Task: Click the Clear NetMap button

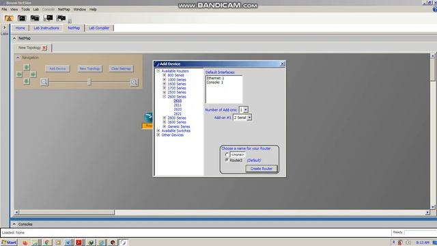Action: (x=121, y=68)
